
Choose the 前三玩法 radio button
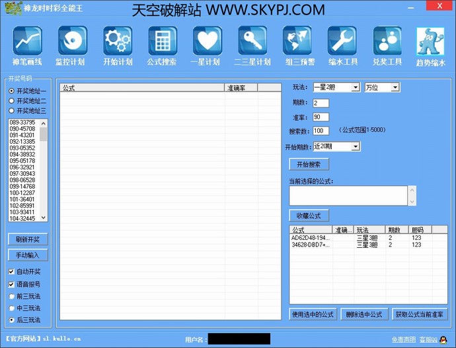point(12,296)
